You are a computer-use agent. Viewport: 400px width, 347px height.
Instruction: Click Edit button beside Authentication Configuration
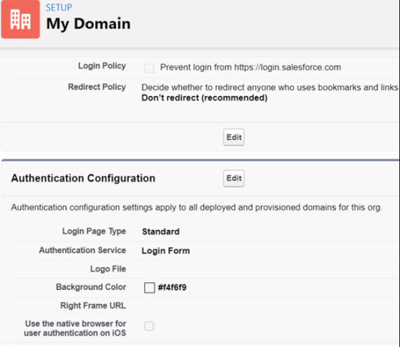tap(234, 178)
